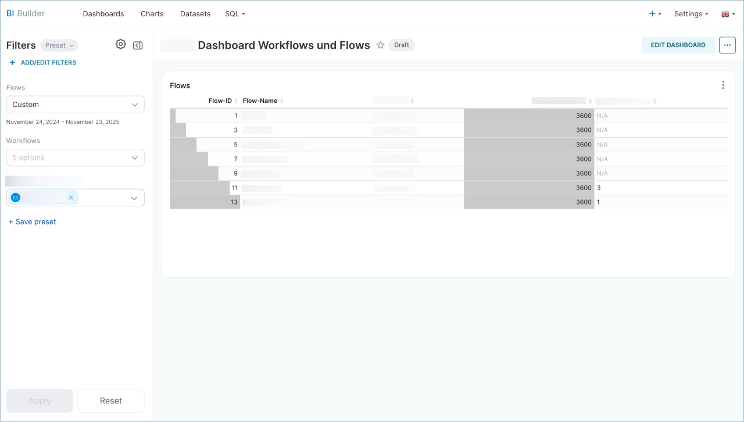744x422 pixels.
Task: Open dashboard ellipsis actions menu
Action: pyautogui.click(x=727, y=45)
